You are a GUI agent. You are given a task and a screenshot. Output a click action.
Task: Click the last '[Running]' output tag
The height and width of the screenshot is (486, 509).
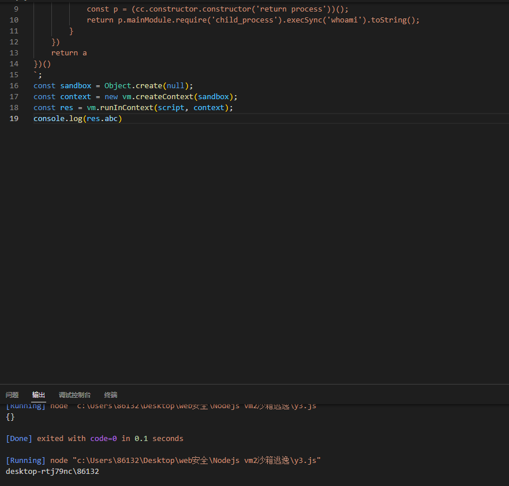[x=25, y=461]
